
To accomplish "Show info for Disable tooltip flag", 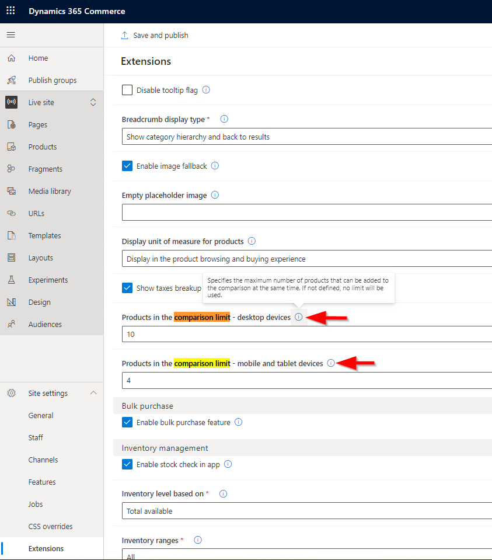I will tap(206, 90).
